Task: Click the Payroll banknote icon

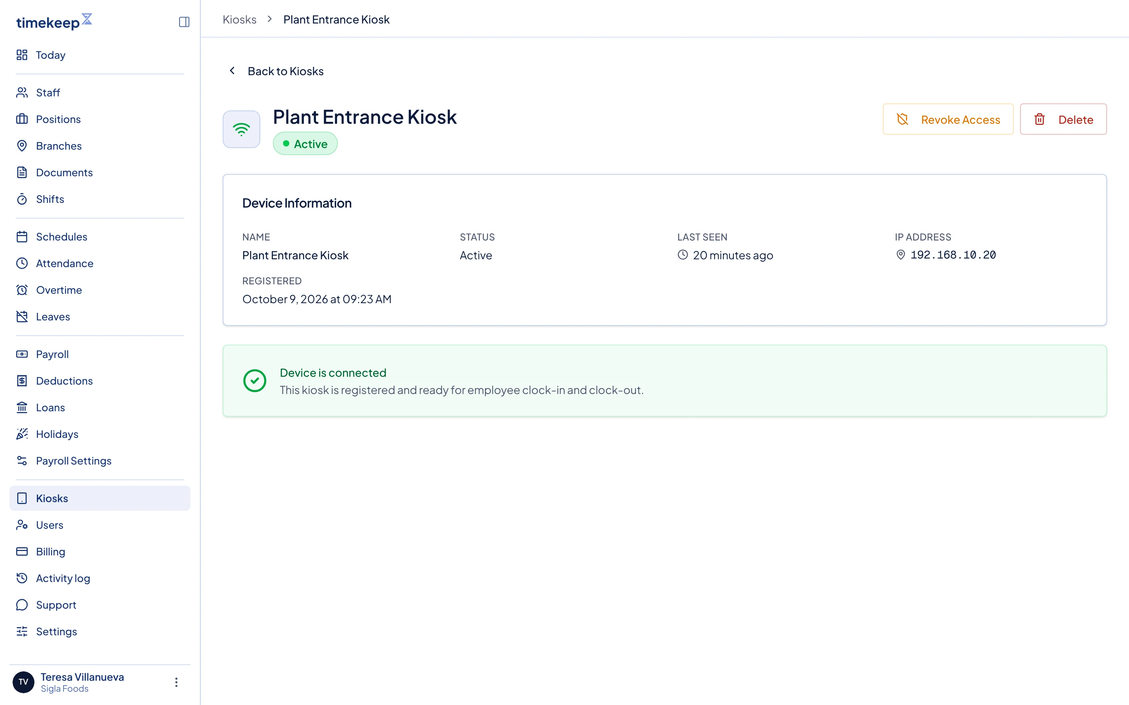Action: (22, 354)
